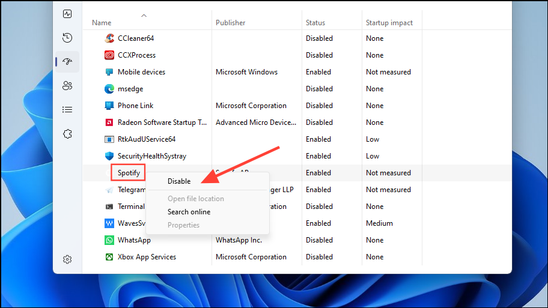Click the RtkAudUService64 icon

click(x=109, y=139)
